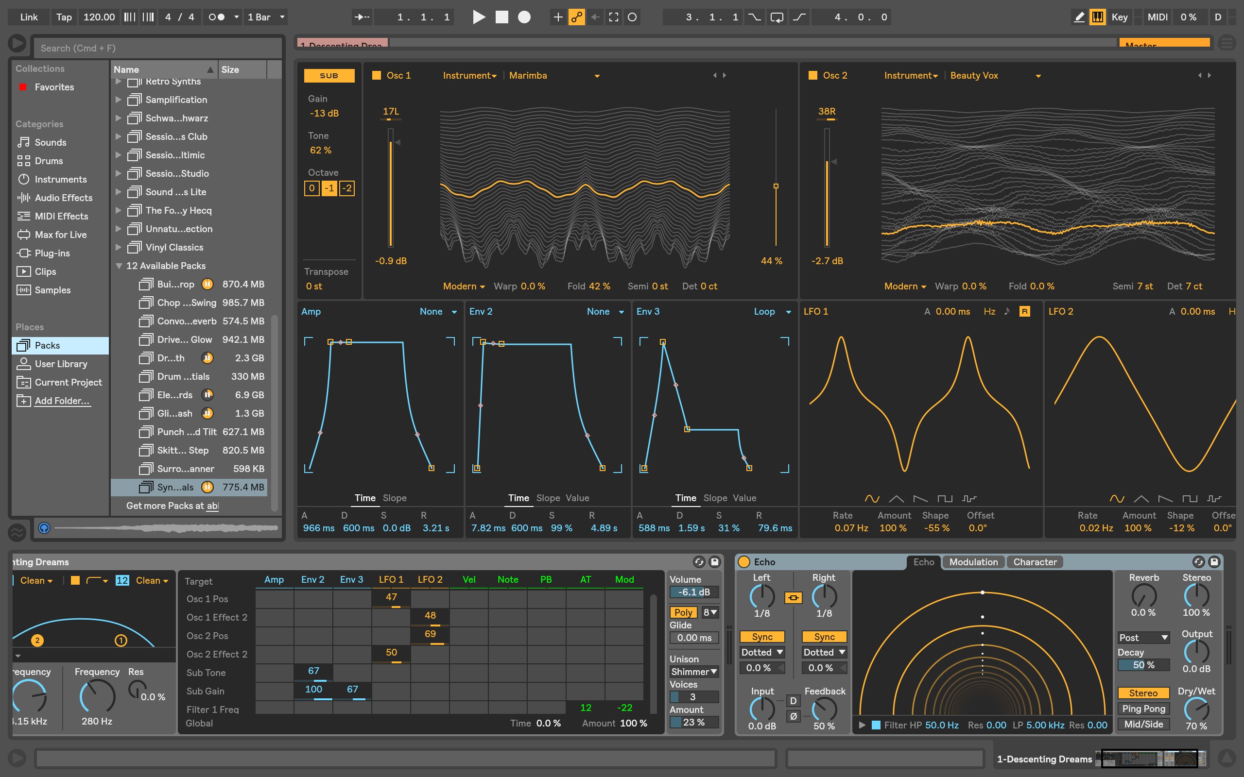This screenshot has width=1244, height=777.
Task: Select LFO 1 sine waveform icon
Action: [x=872, y=498]
